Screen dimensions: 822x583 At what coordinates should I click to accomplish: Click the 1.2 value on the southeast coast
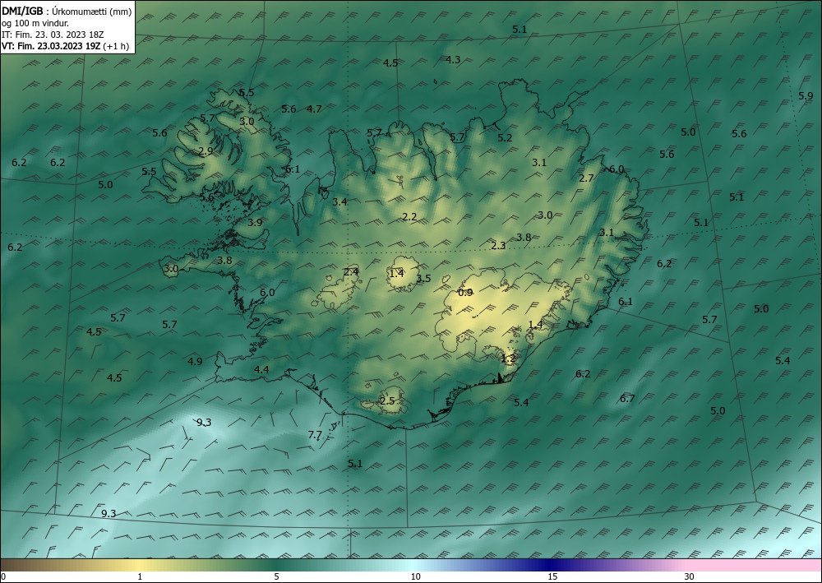tap(509, 359)
